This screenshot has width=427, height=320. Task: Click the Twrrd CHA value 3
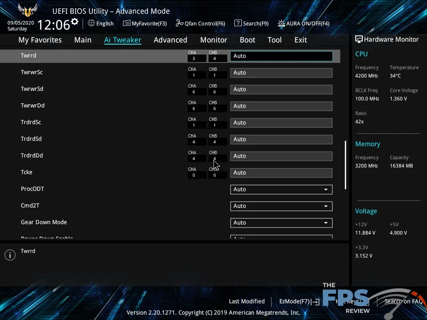coord(197,58)
